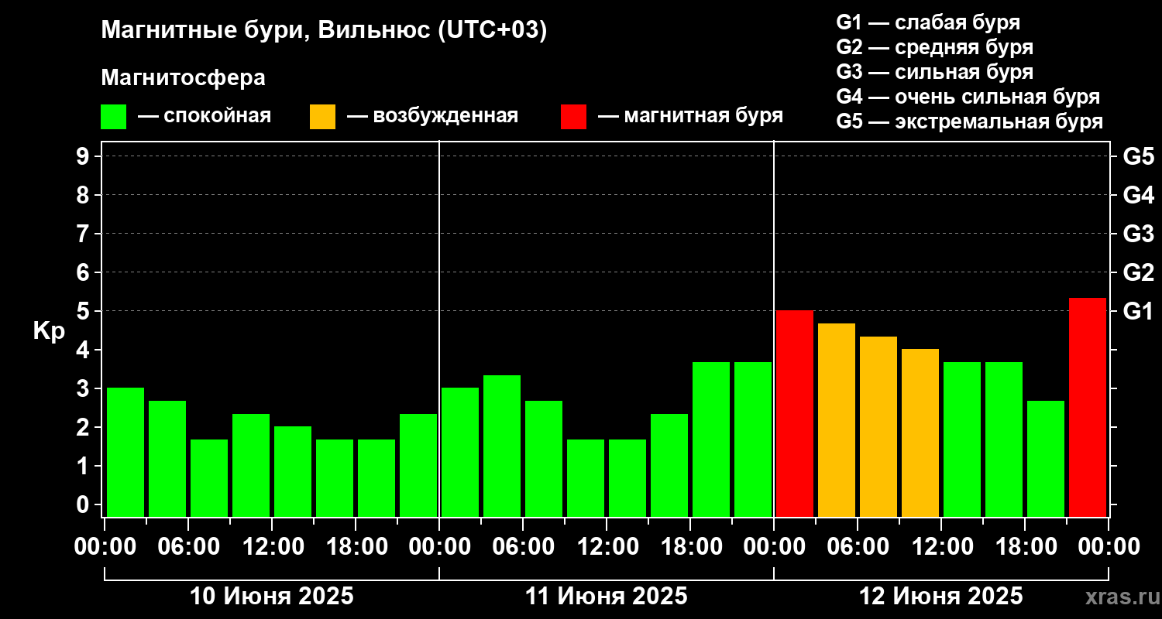
Task: Click the green bar for 11 June 06:00–09:00
Action: [x=544, y=459]
